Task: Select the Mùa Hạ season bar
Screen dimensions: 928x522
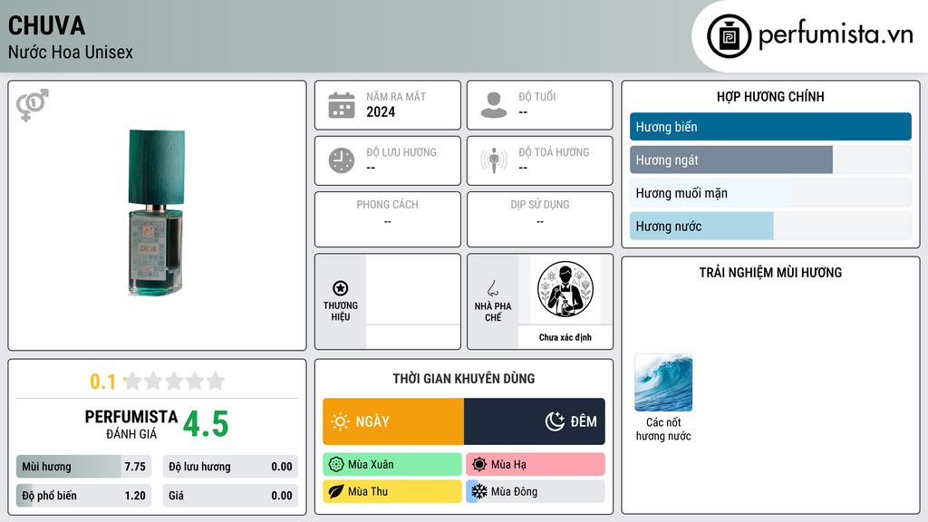Action: pyautogui.click(x=536, y=465)
